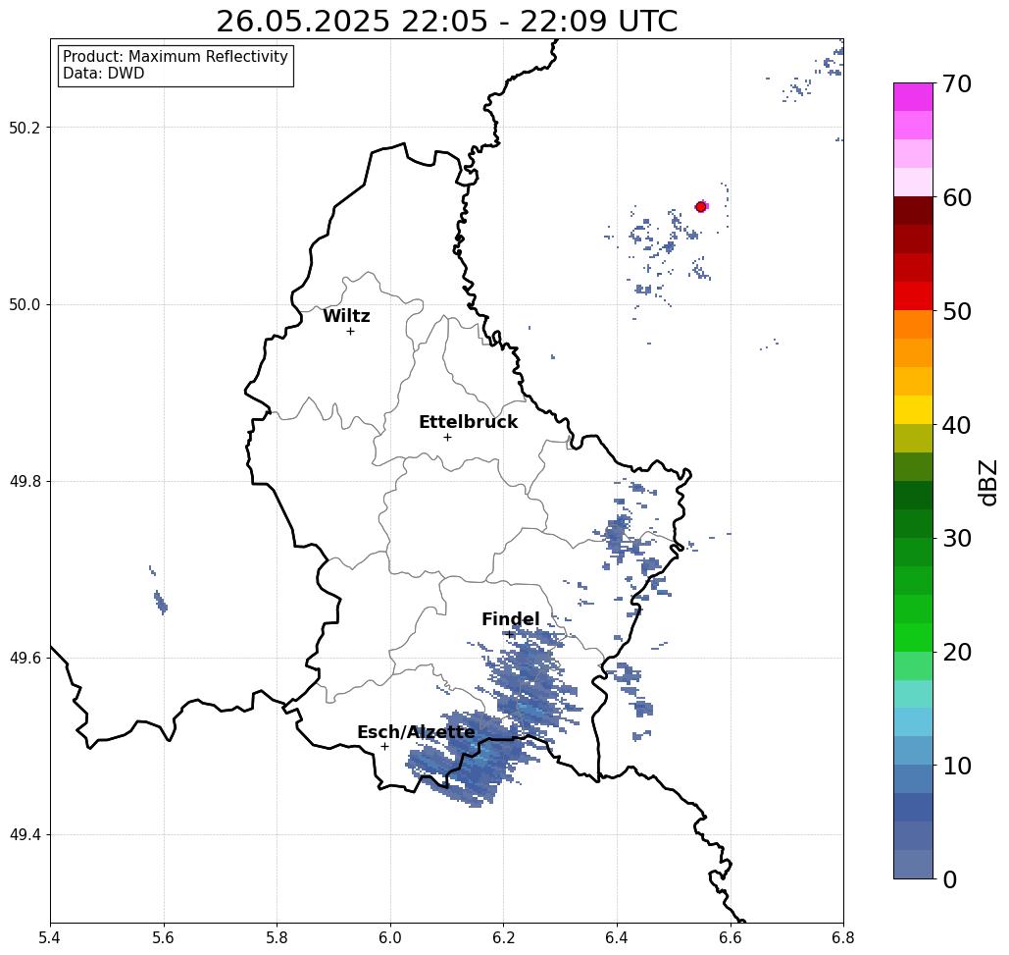Image resolution: width=1009 pixels, height=955 pixels.
Task: Click the 6.4 longitude tick label
Action: pyautogui.click(x=617, y=938)
